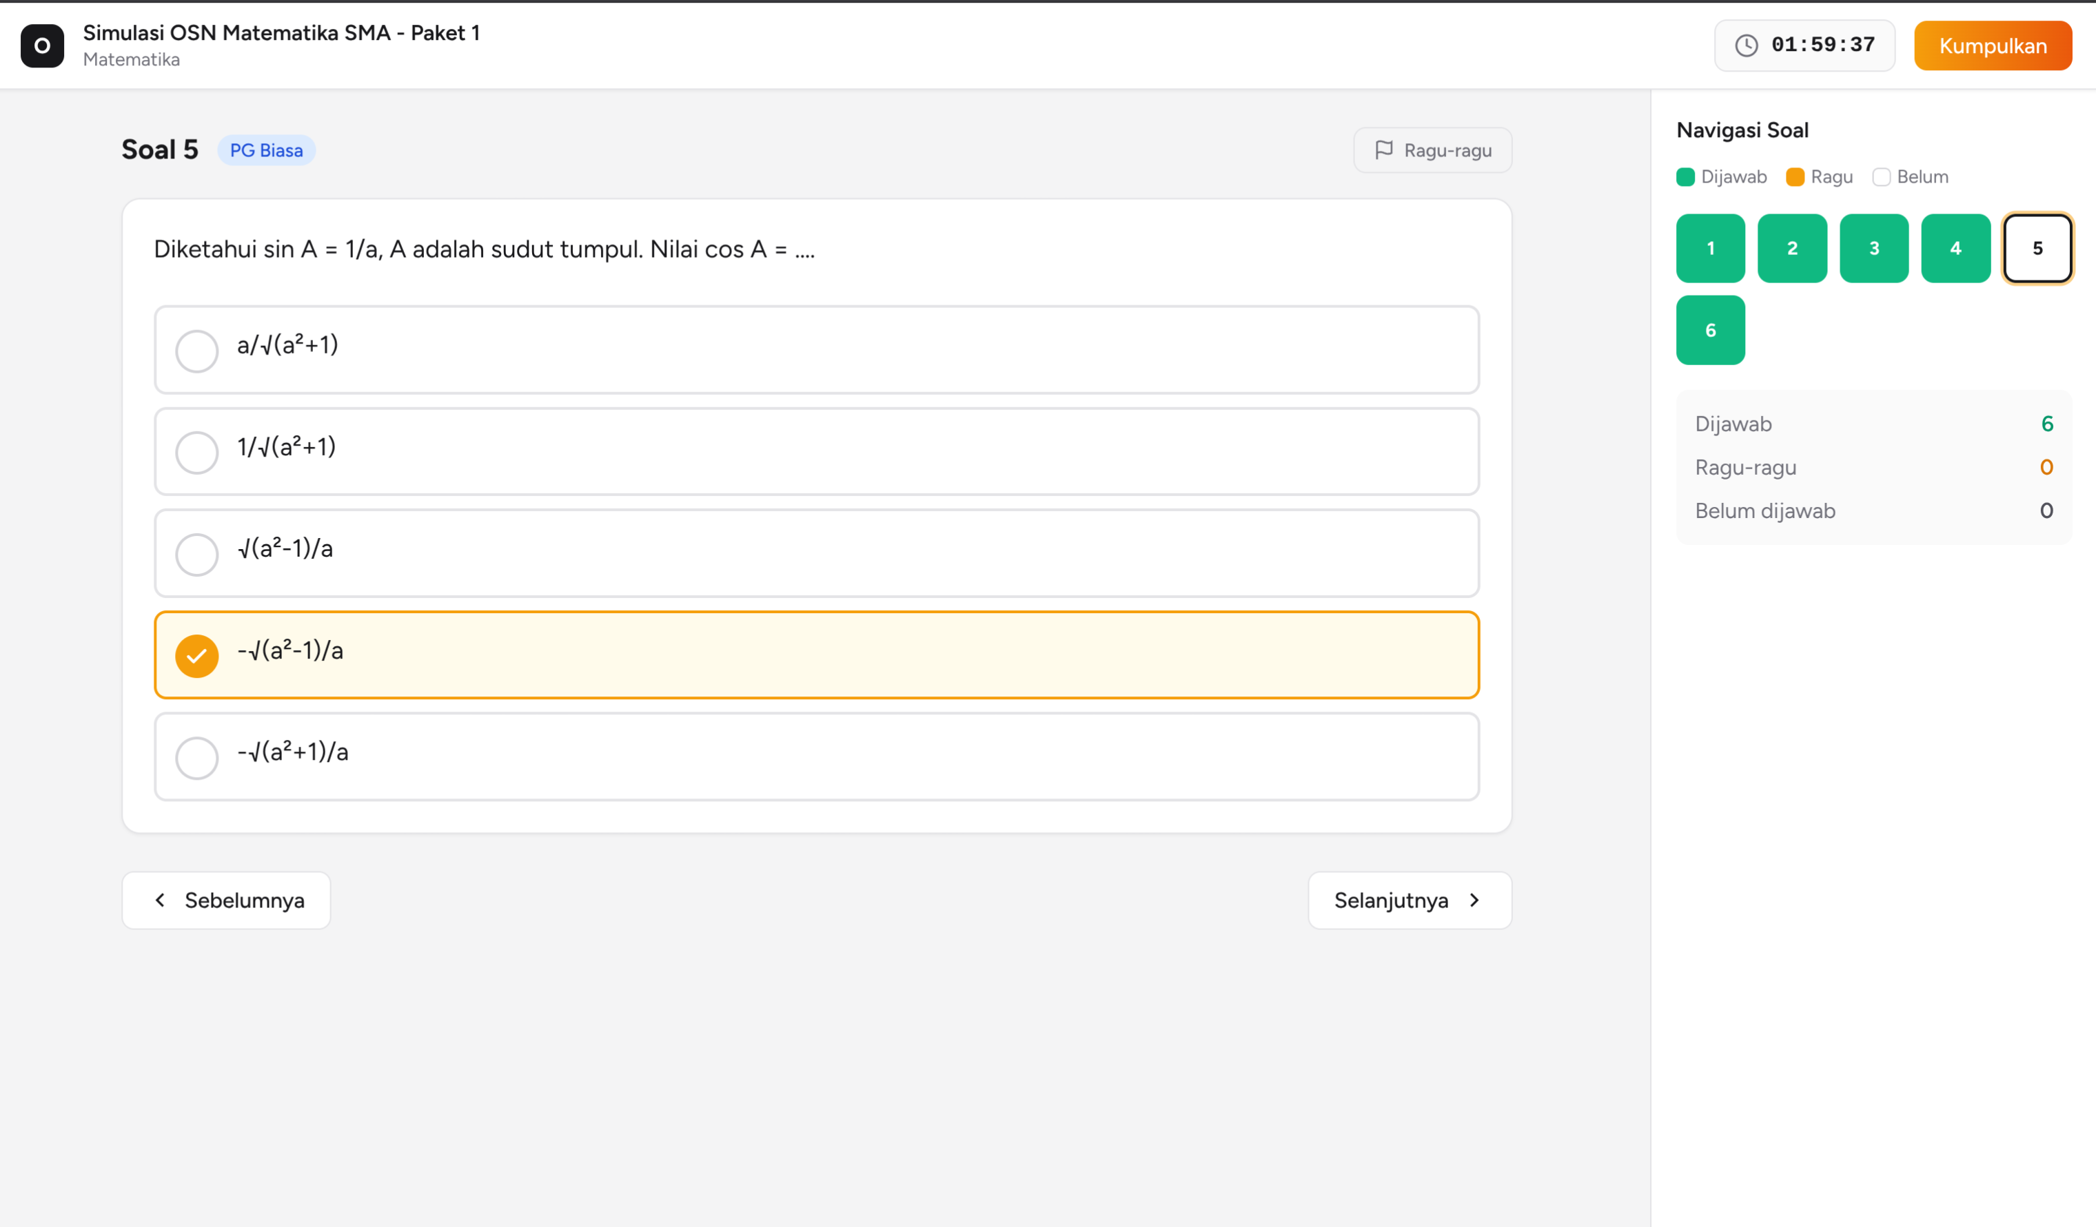2096x1227 pixels.
Task: Select answer 1/√(a²+1)
Action: tap(816, 452)
